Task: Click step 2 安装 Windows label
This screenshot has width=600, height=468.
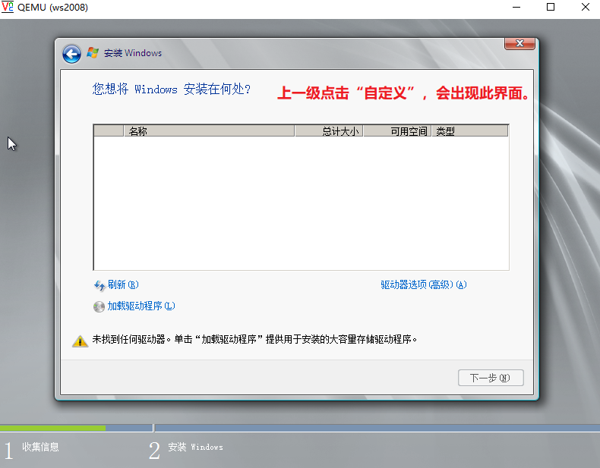Action: [x=195, y=447]
